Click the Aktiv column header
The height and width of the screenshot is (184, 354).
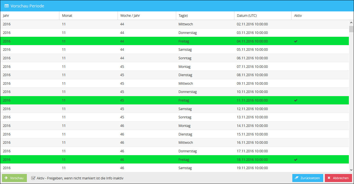298,16
